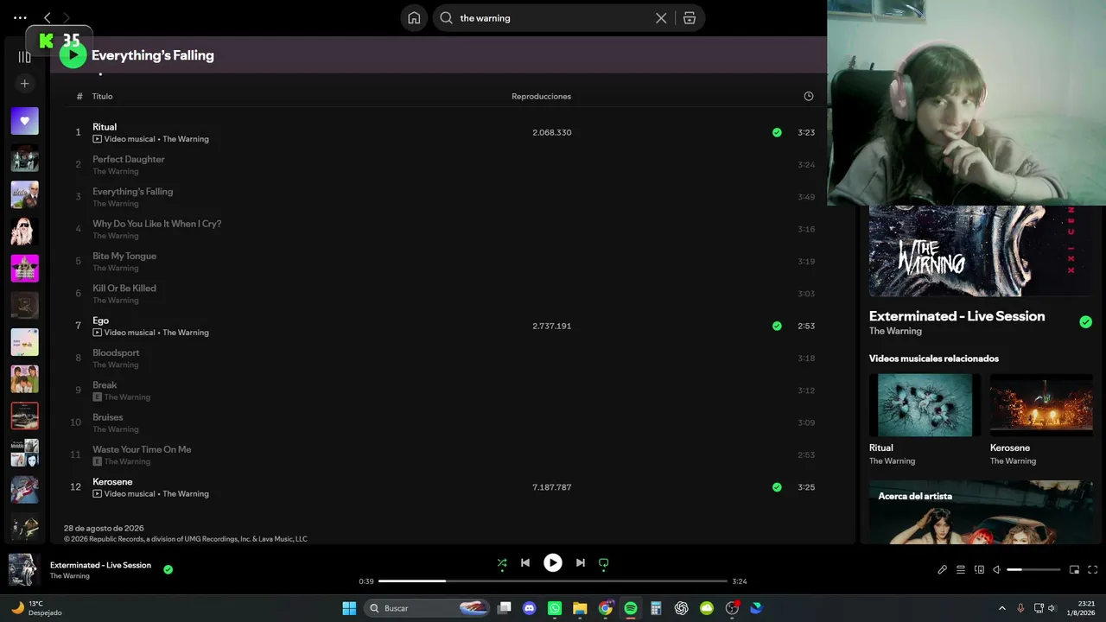Open the Liked Songs heart playlist
Image resolution: width=1106 pixels, height=622 pixels.
pos(24,121)
